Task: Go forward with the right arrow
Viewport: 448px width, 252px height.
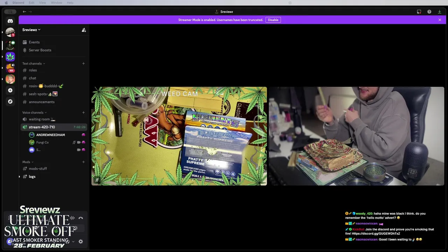Action: point(30,12)
